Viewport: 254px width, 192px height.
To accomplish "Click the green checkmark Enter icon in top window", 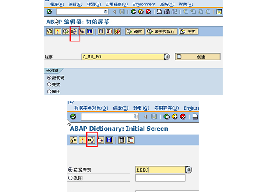I will (x=50, y=12).
